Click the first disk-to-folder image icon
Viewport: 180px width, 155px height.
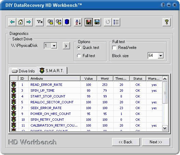tap(51, 22)
